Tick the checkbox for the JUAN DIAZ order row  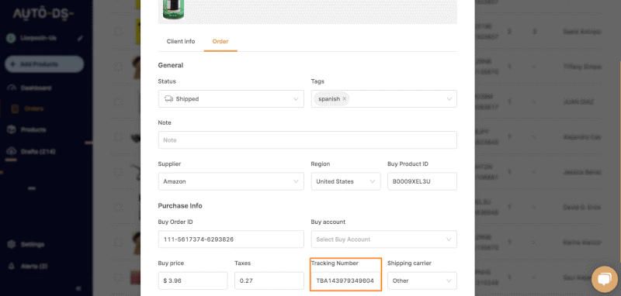tap(119, 102)
